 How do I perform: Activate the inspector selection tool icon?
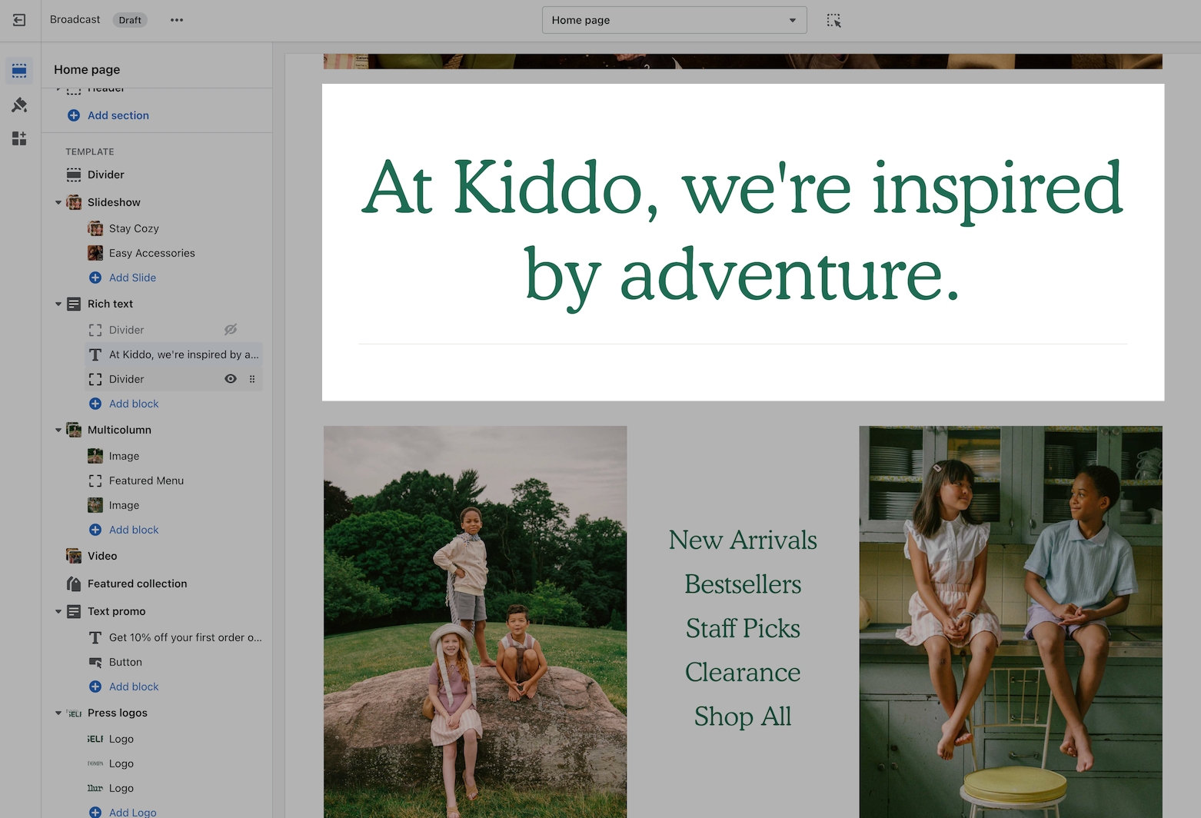click(x=833, y=21)
